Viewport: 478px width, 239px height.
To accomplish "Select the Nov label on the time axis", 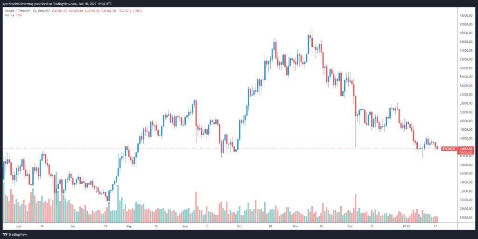I will coord(295,226).
